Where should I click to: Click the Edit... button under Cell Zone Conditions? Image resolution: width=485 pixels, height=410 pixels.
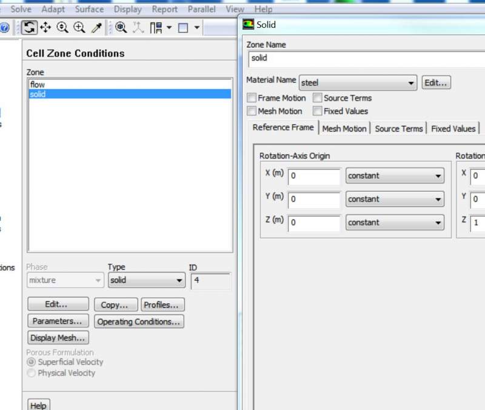pyautogui.click(x=58, y=304)
